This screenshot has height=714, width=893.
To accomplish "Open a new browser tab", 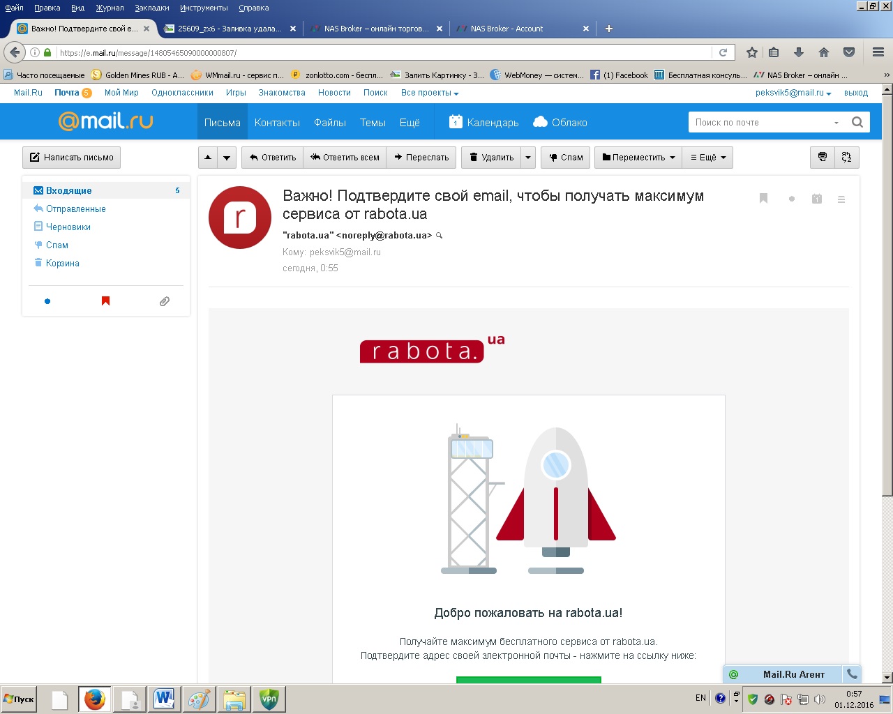I will (x=609, y=29).
